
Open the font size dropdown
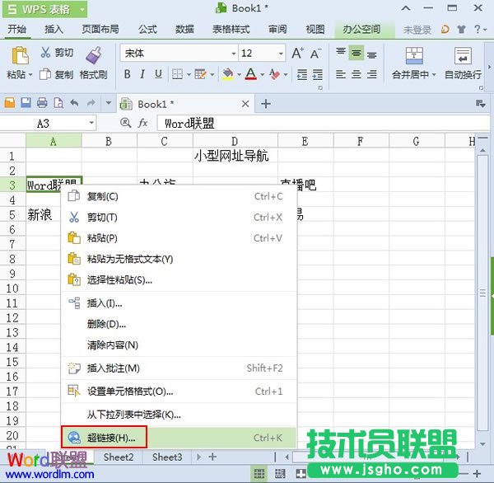pyautogui.click(x=281, y=54)
